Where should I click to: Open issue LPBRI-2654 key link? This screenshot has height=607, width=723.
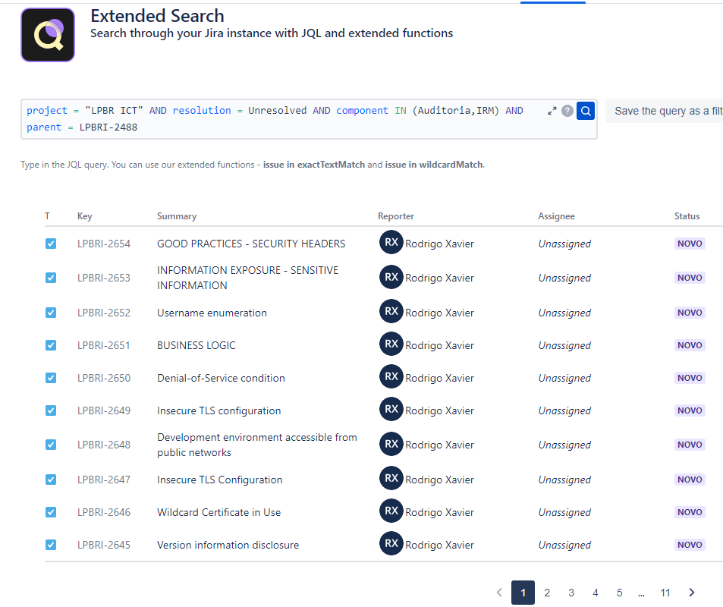(x=104, y=244)
